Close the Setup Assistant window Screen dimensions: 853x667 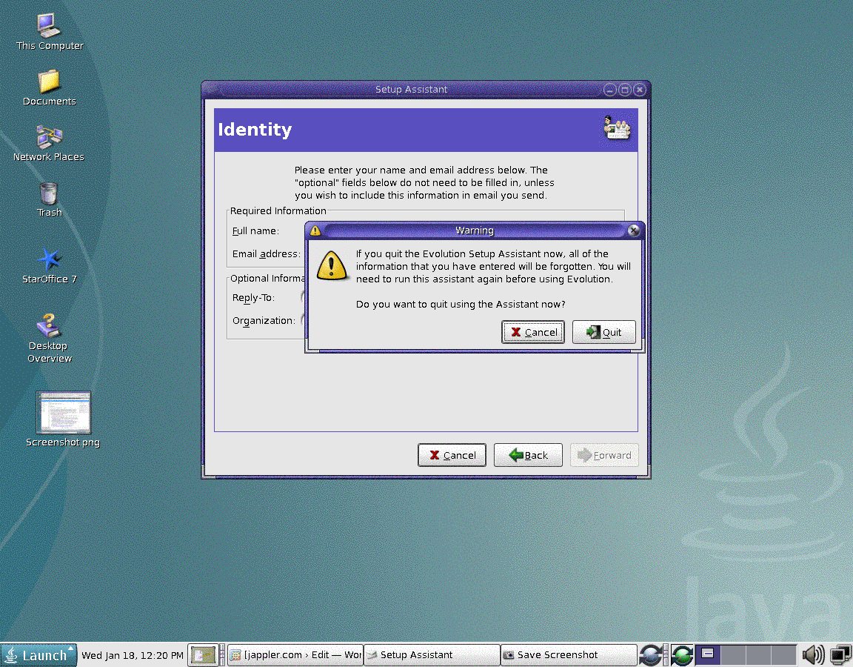640,89
